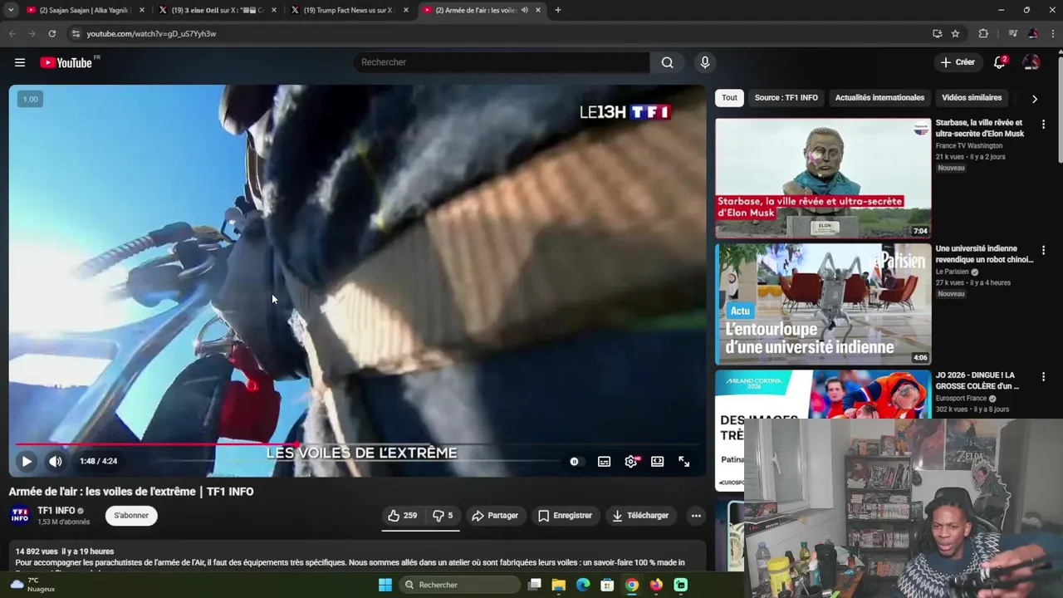Open browser extensions puzzle icon

point(983,33)
